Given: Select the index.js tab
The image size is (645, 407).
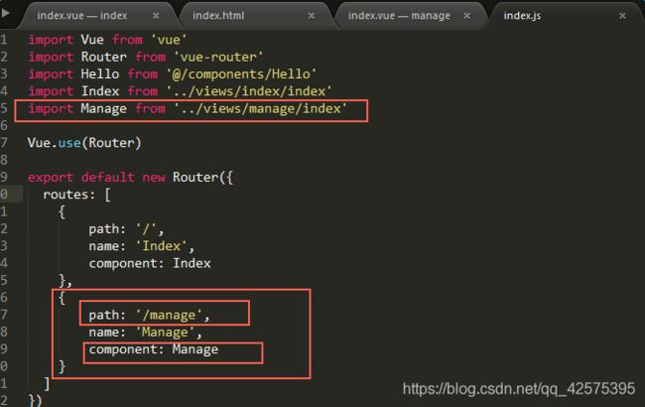Looking at the screenshot, I should 526,16.
